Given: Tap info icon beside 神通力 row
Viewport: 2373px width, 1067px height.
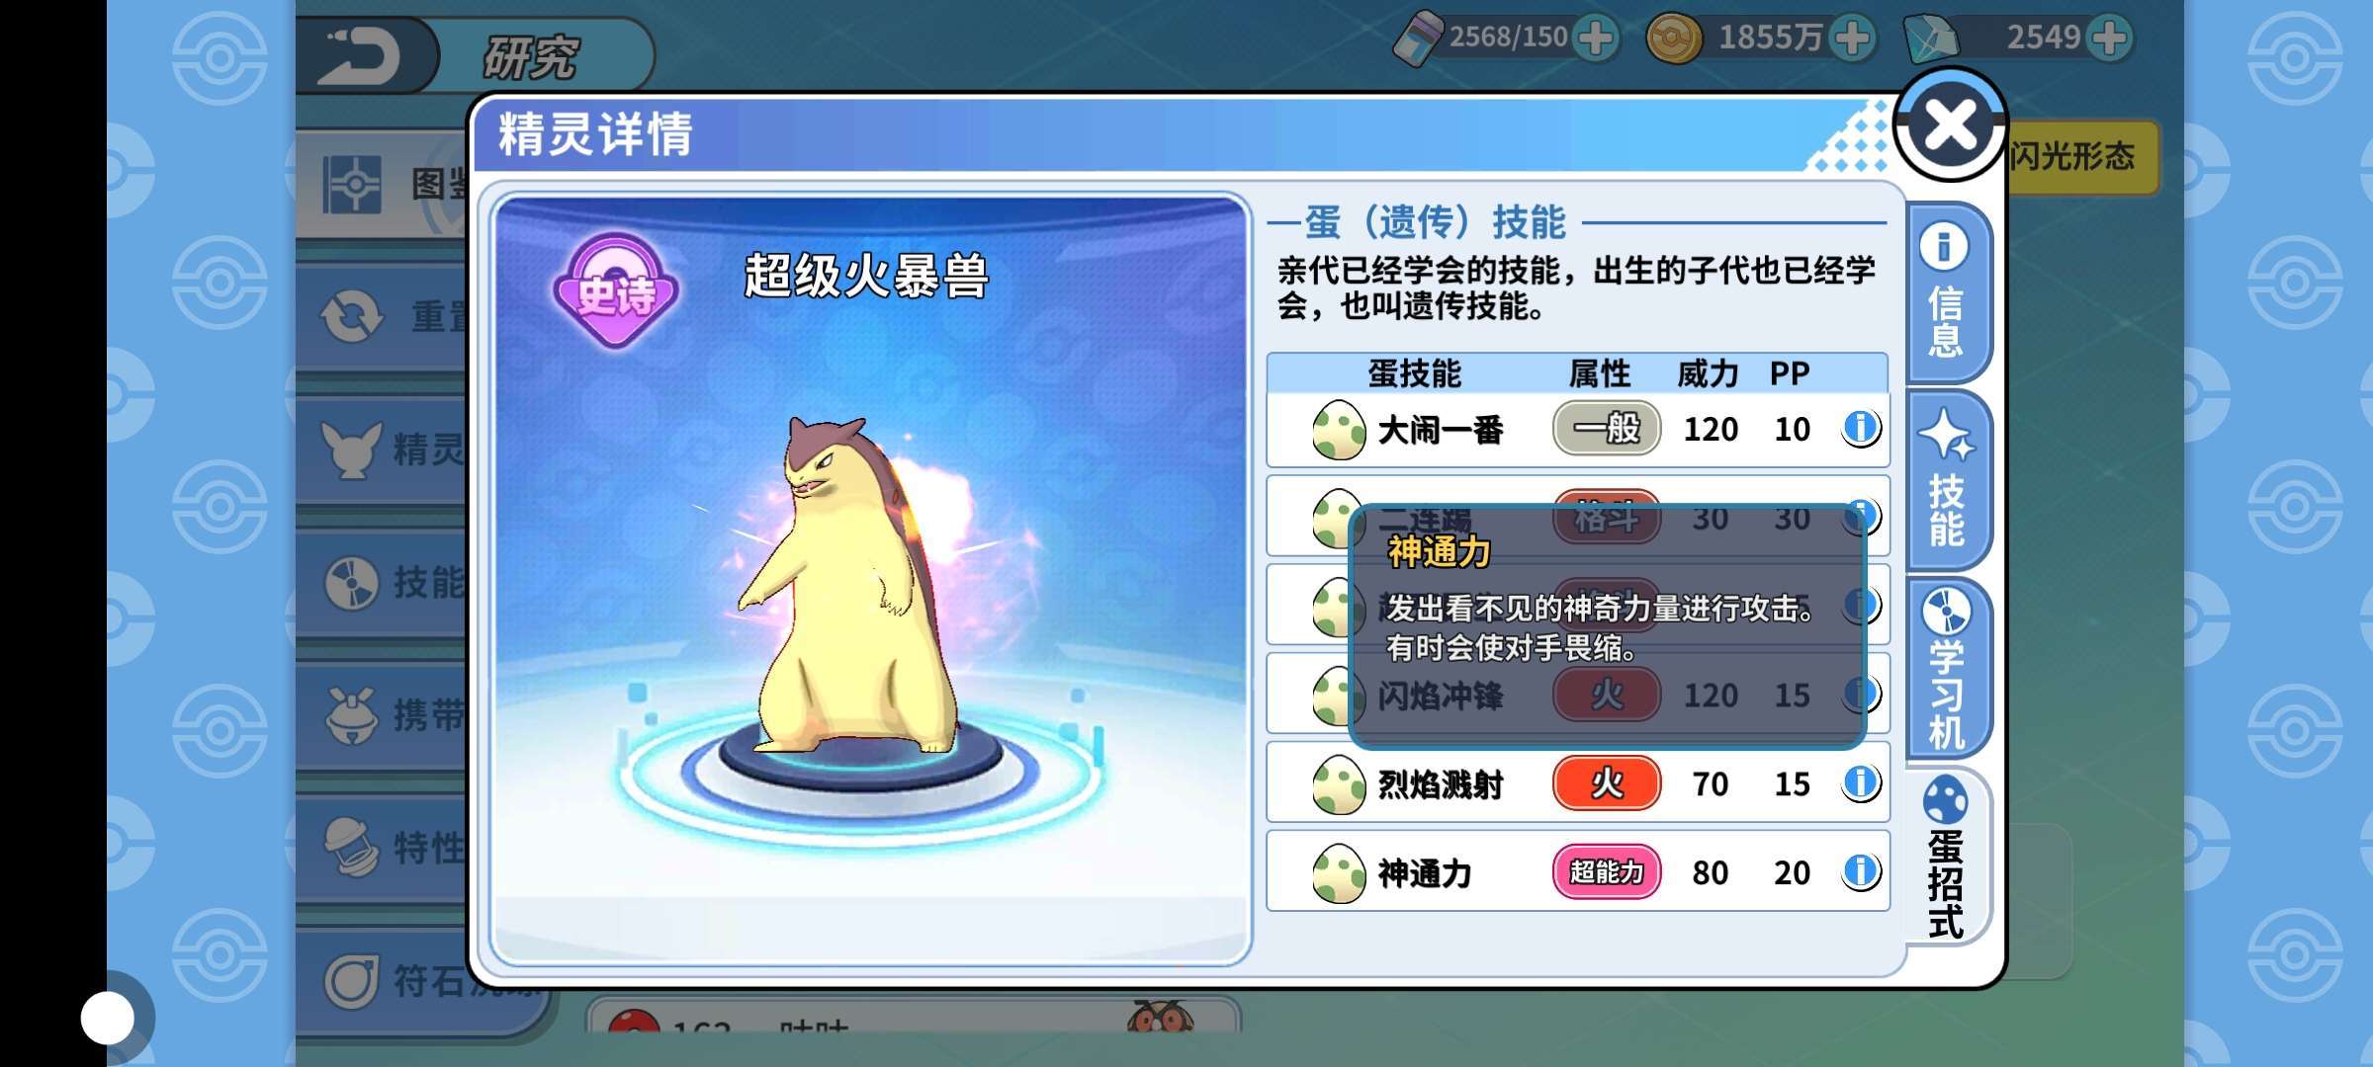Looking at the screenshot, I should tap(1860, 871).
